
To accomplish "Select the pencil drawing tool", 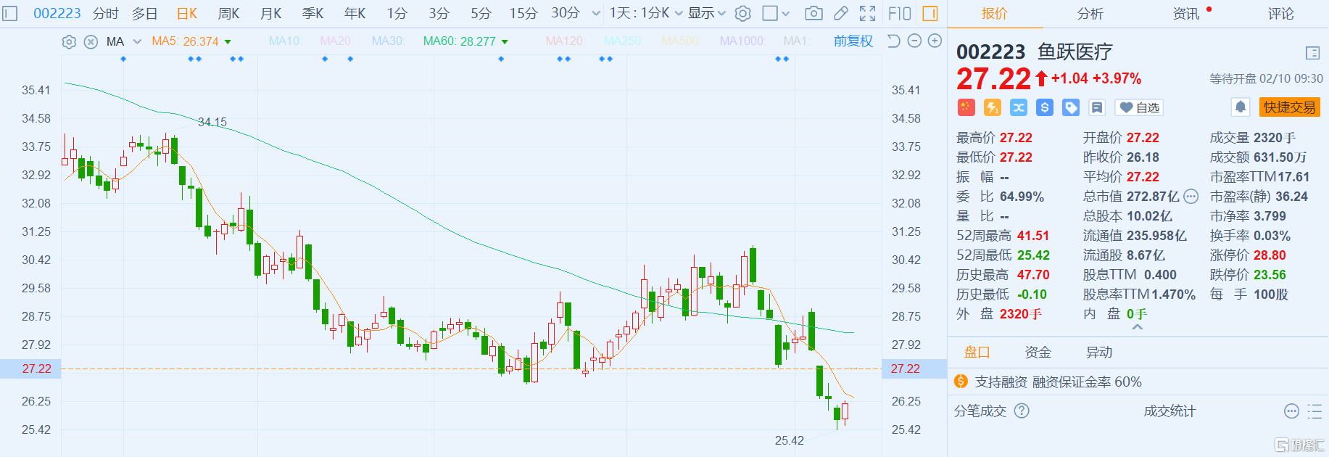I will [x=841, y=13].
